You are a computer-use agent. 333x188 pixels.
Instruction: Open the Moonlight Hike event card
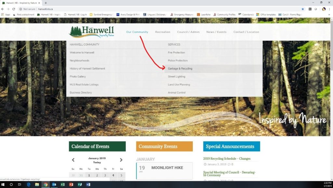[164, 171]
